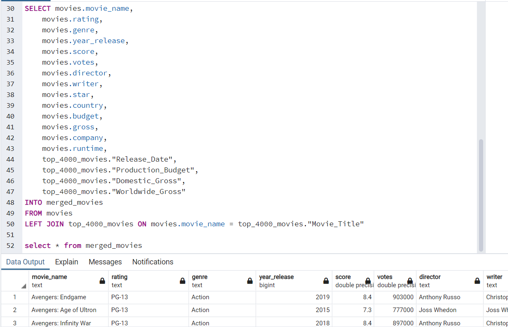Click movies.year_release on line 33
The height and width of the screenshot is (327, 508).
point(83,41)
